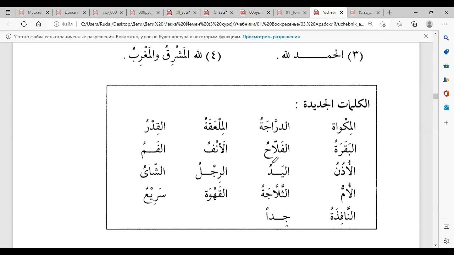Reload the current PDF page
Viewport: 454px width, 255px height.
24,24
